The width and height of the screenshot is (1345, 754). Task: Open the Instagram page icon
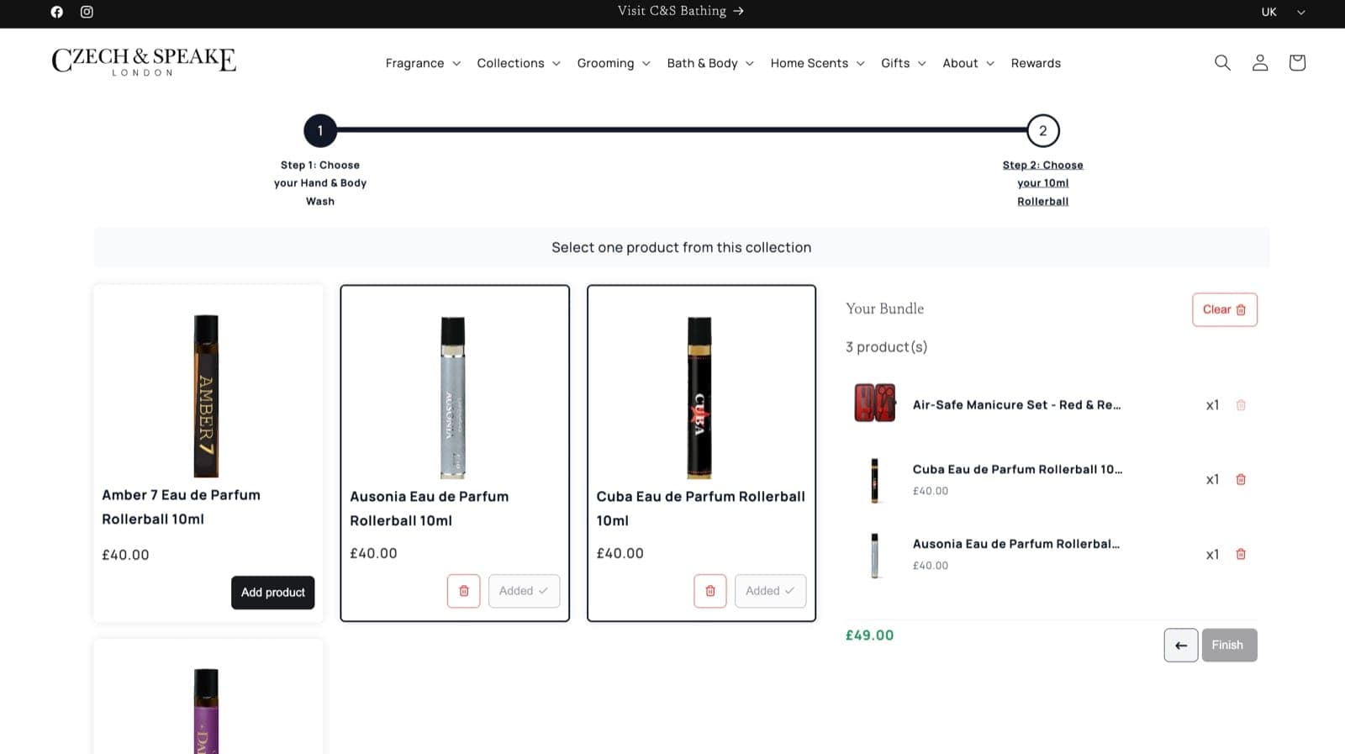tap(87, 12)
